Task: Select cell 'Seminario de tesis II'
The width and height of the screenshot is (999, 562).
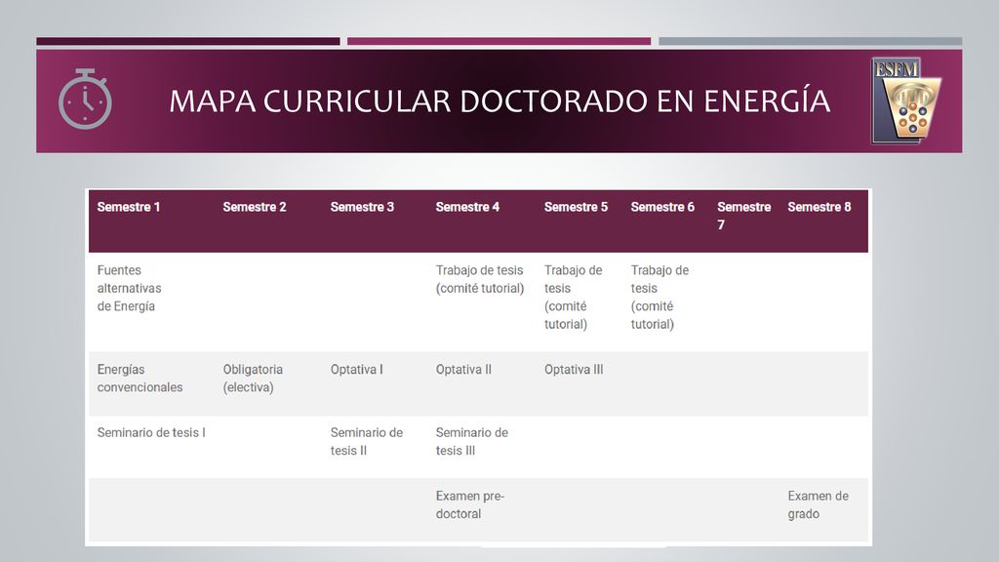Action: [x=367, y=442]
